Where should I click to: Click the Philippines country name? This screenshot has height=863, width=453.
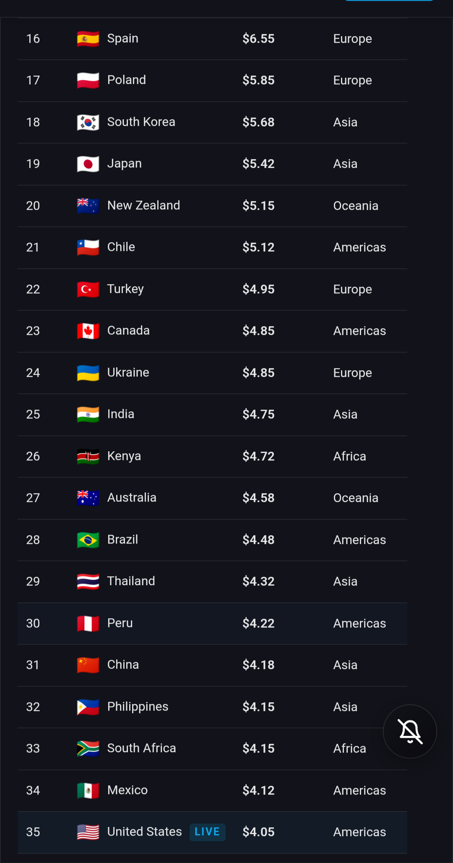(x=138, y=706)
